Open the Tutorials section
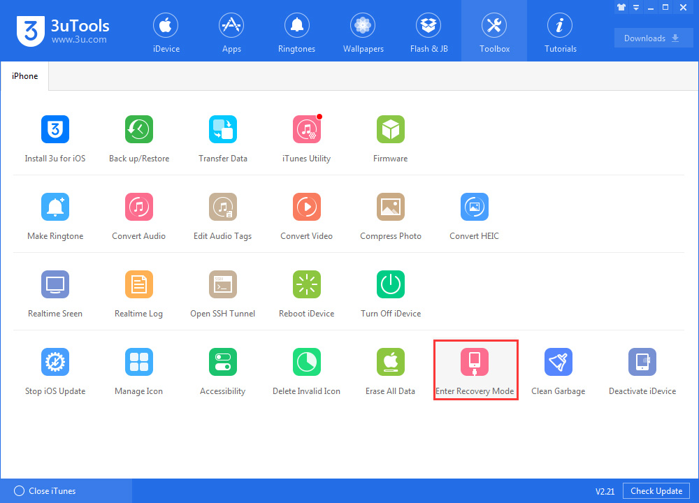699x503 pixels. point(560,31)
